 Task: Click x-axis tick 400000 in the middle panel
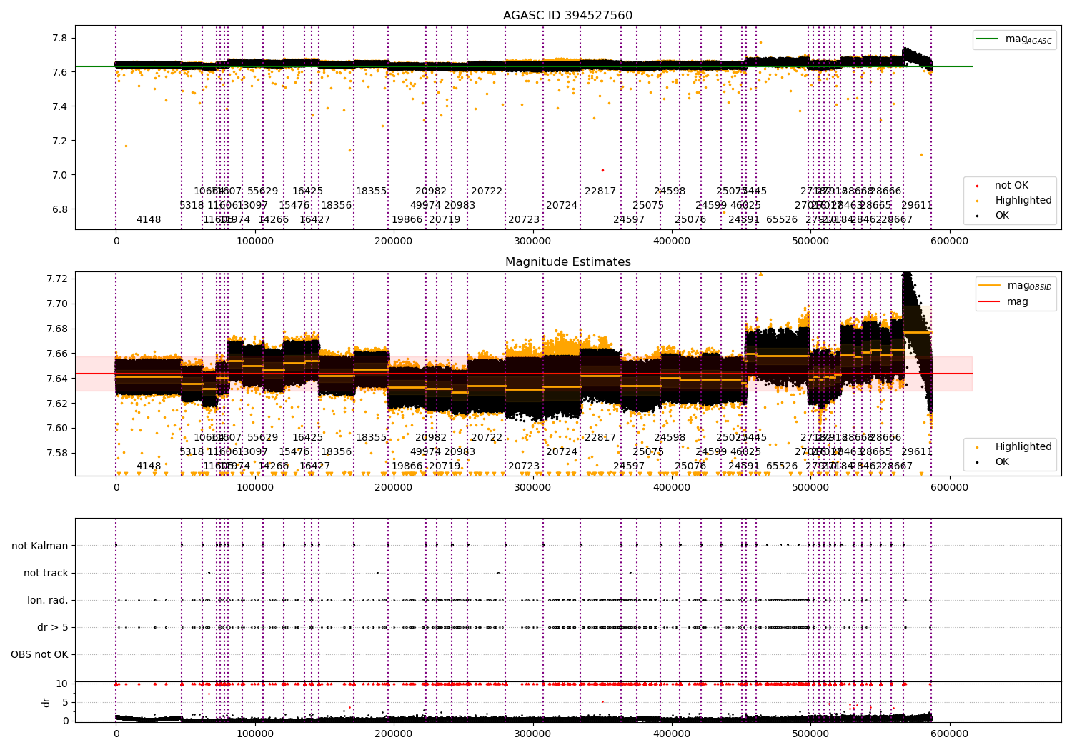(672, 487)
